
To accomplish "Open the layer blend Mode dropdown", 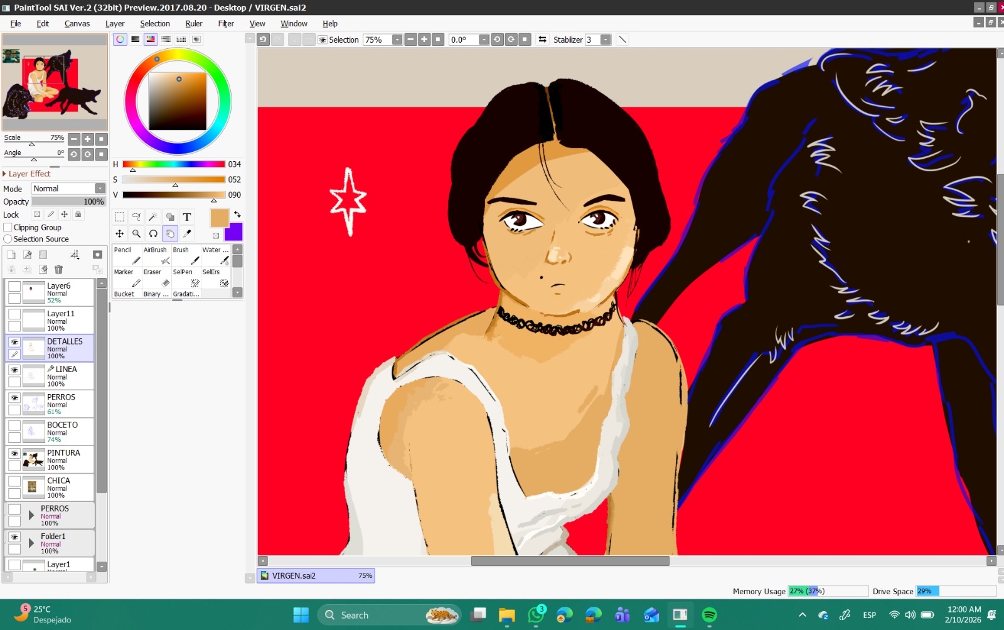I will coord(100,188).
